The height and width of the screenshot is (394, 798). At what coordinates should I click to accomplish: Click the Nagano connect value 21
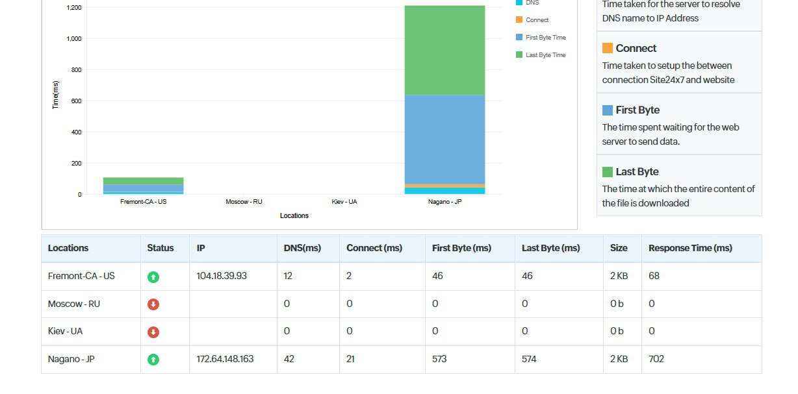350,359
